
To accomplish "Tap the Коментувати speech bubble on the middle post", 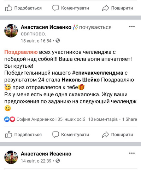I will click(x=71, y=135).
